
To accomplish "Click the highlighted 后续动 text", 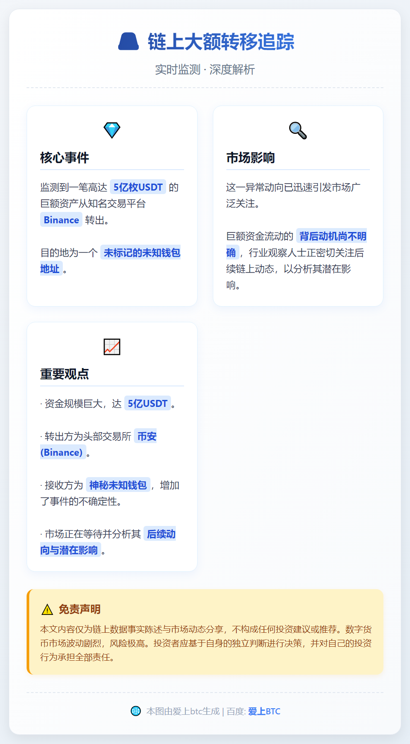I will (x=161, y=534).
